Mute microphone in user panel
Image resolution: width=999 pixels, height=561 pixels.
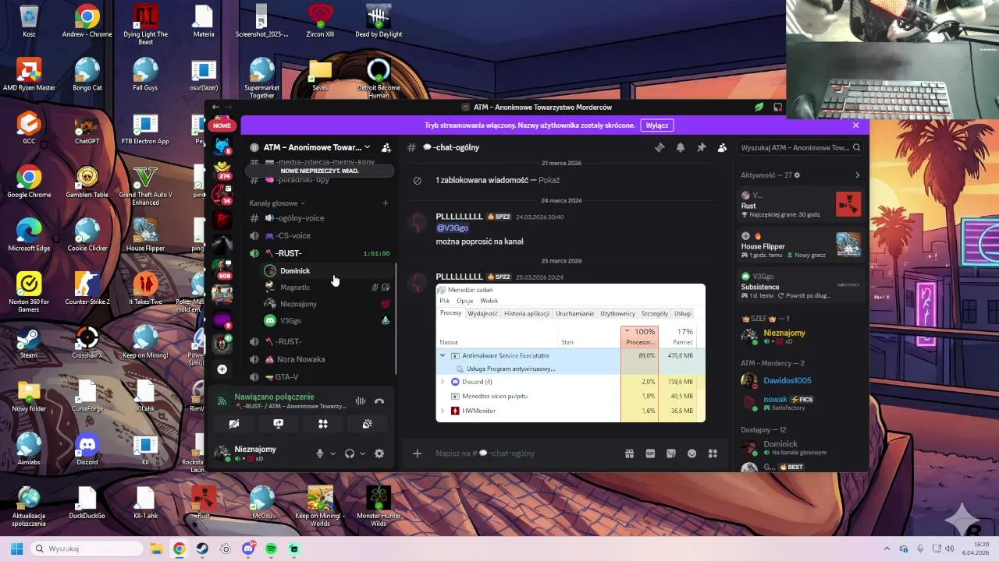(319, 453)
